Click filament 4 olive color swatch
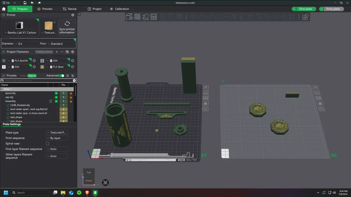351x197 pixels. 42,67
